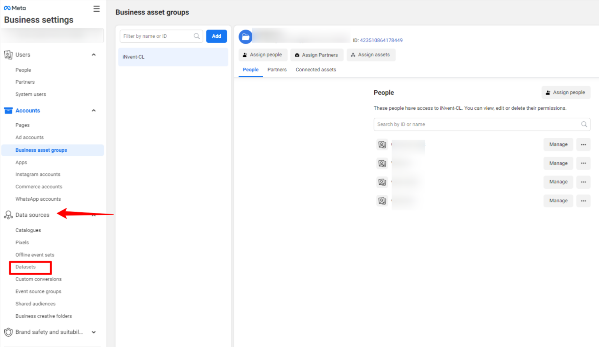The height and width of the screenshot is (347, 599).
Task: Open the hamburger menu
Action: [x=96, y=9]
